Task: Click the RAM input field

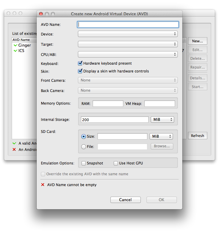Action: [108, 103]
